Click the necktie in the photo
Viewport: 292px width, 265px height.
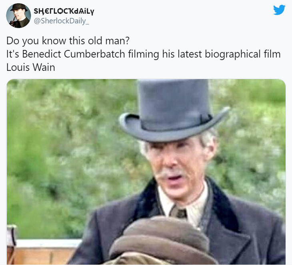[x=178, y=212]
